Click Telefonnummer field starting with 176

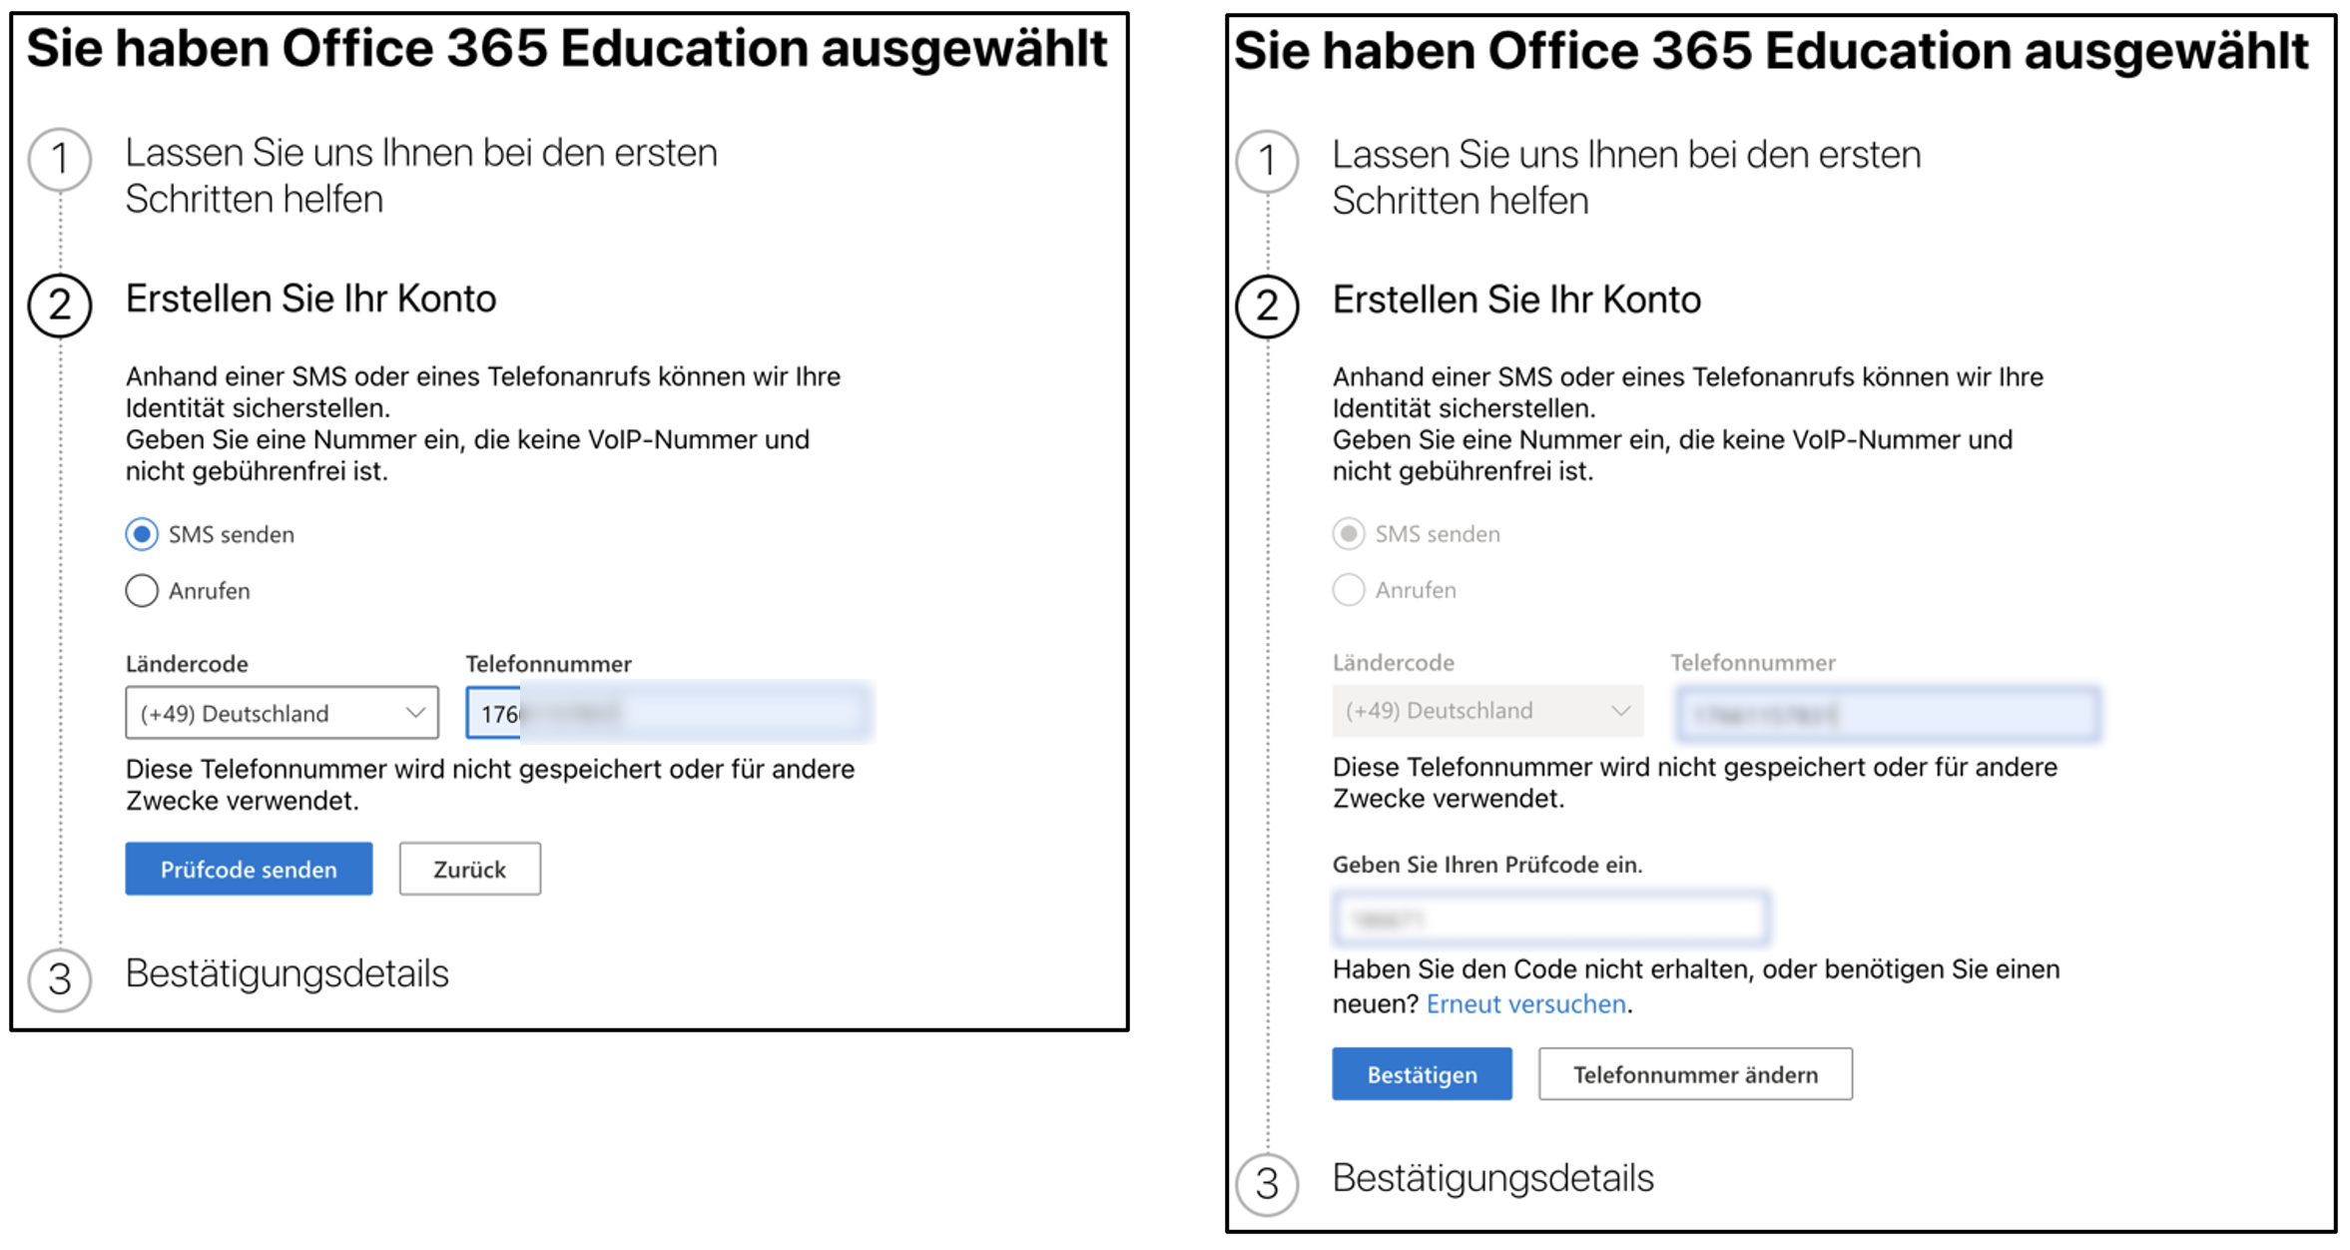click(669, 713)
